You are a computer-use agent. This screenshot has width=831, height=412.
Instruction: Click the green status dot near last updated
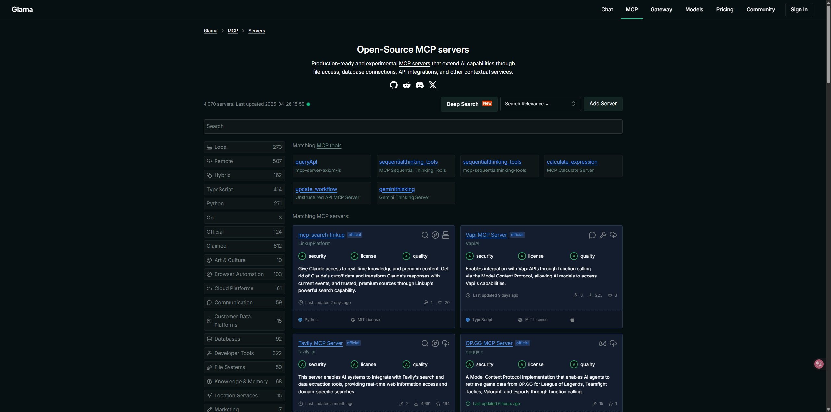point(308,104)
